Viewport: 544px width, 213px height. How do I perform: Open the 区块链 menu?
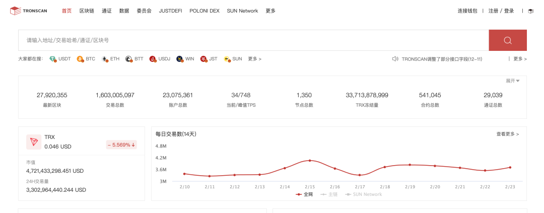click(87, 11)
